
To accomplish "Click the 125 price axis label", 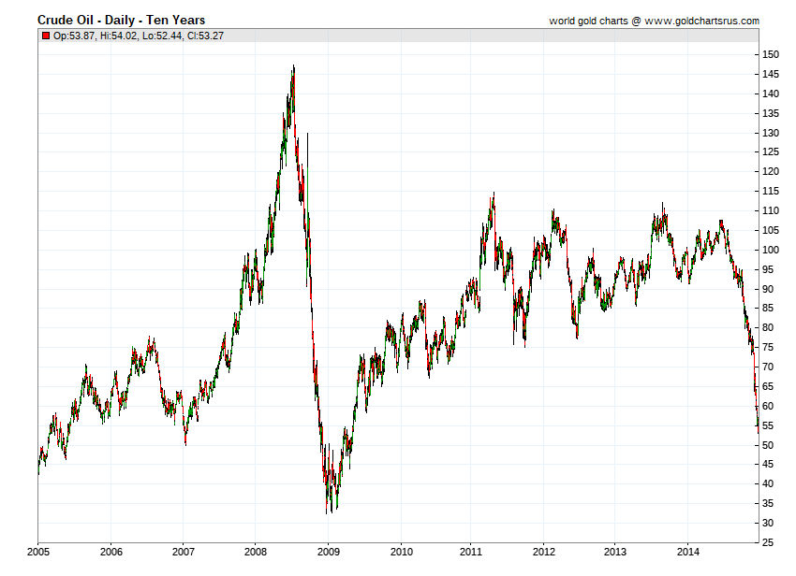I will [x=770, y=152].
